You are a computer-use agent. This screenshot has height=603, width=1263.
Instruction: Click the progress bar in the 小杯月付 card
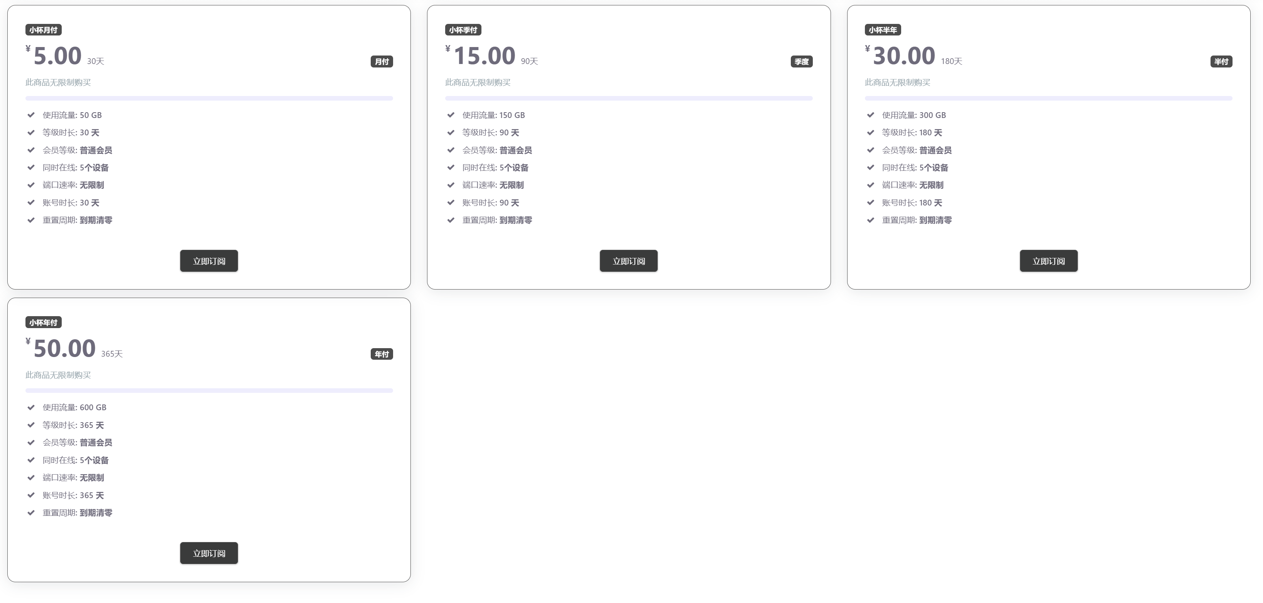pyautogui.click(x=209, y=98)
